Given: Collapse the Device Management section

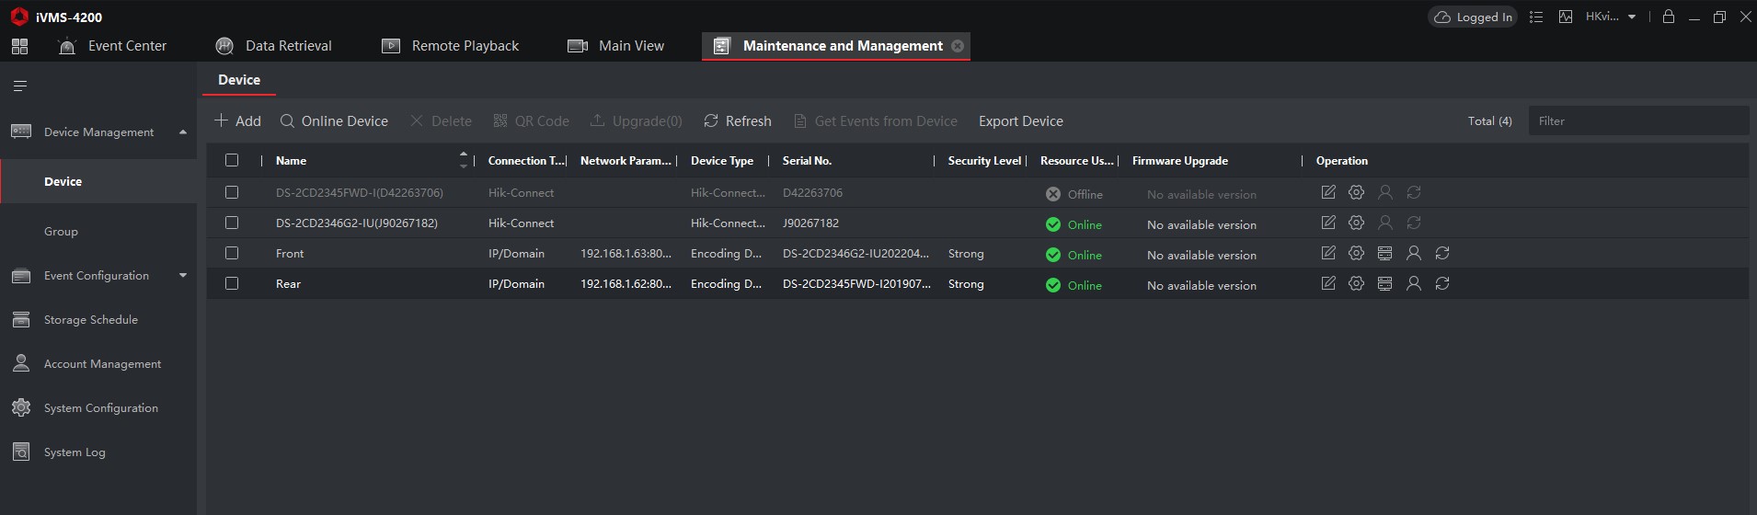Looking at the screenshot, I should coord(182,132).
